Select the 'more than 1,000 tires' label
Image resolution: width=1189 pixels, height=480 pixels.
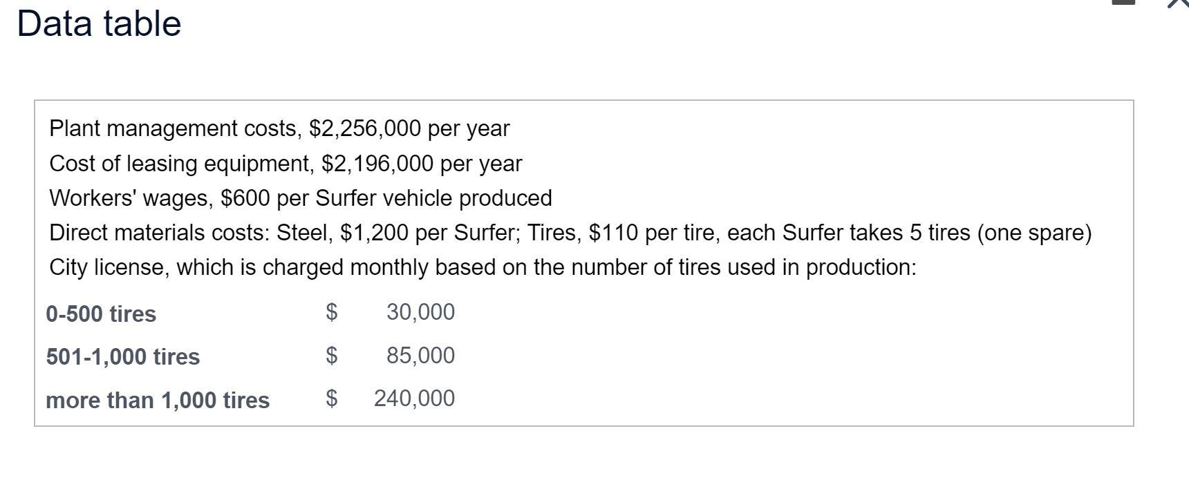pyautogui.click(x=158, y=401)
